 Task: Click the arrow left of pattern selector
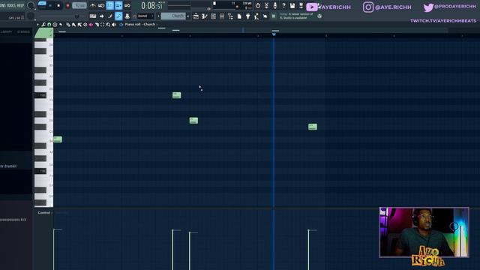click(158, 16)
